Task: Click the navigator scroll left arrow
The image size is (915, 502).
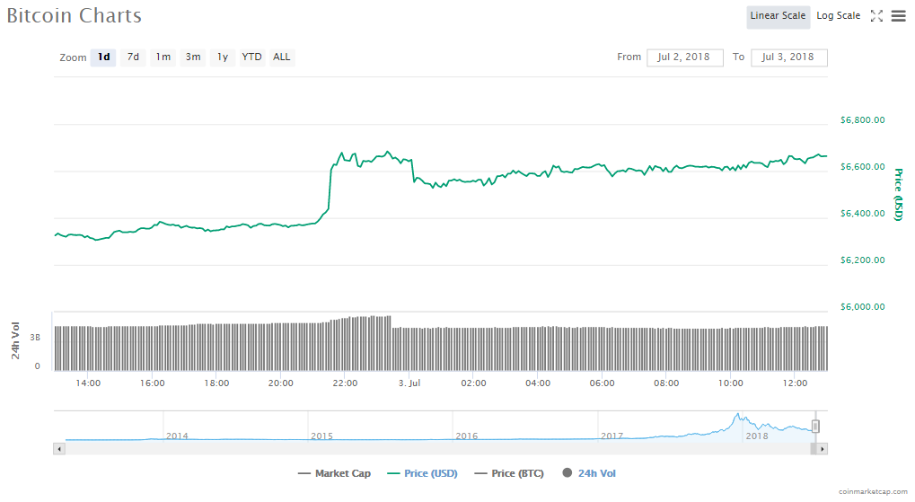Action: point(59,447)
